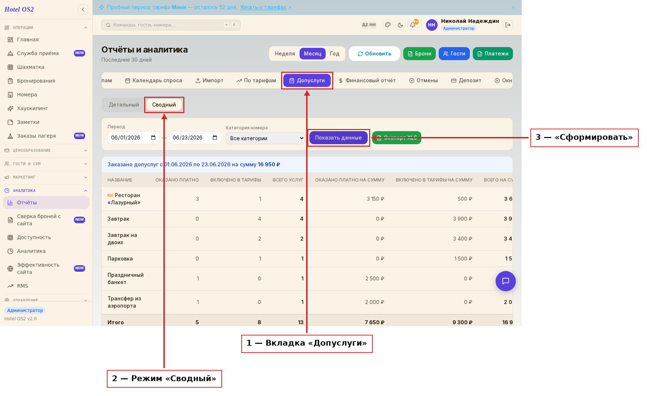Click end date field 06/23/2026
This screenshot has width=647, height=396.
[x=195, y=138]
